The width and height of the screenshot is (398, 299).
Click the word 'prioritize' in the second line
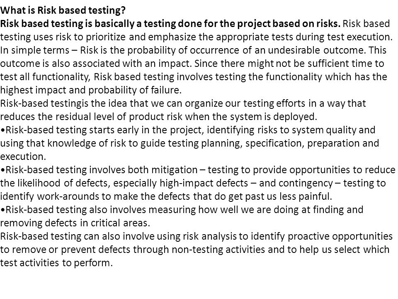(106, 37)
